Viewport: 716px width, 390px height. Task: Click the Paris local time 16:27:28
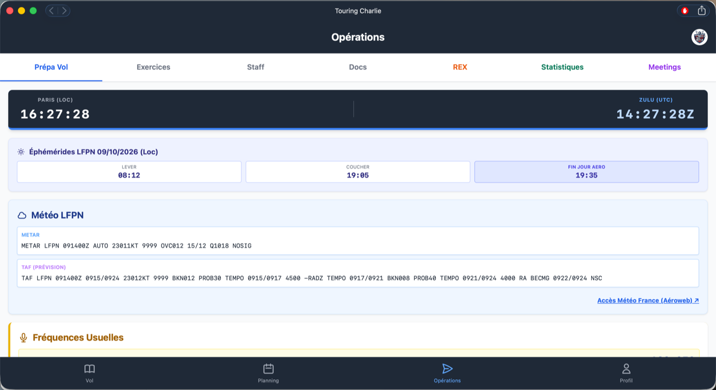(x=55, y=114)
